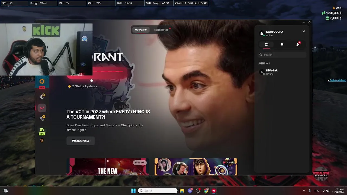Open the Windows widgets corner icon
The image size is (347, 195).
click(x=6, y=191)
